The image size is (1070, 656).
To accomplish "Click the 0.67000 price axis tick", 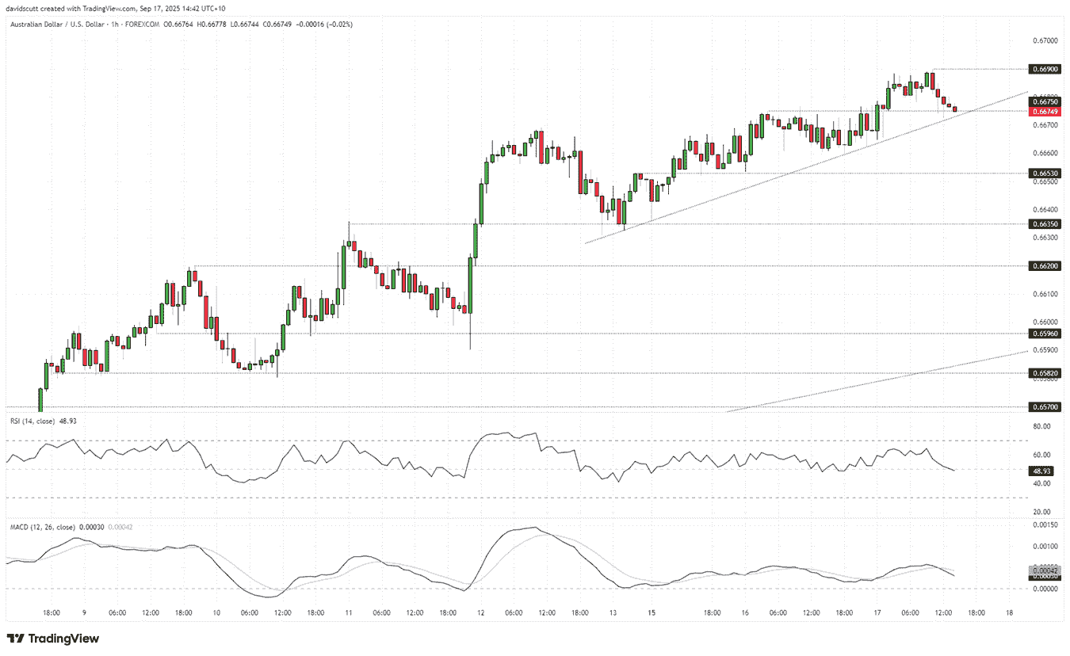I will point(1045,40).
